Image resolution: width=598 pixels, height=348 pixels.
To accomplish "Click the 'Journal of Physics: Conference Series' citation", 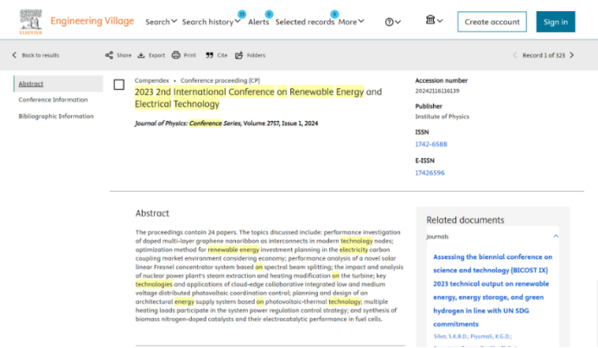I will [188, 123].
